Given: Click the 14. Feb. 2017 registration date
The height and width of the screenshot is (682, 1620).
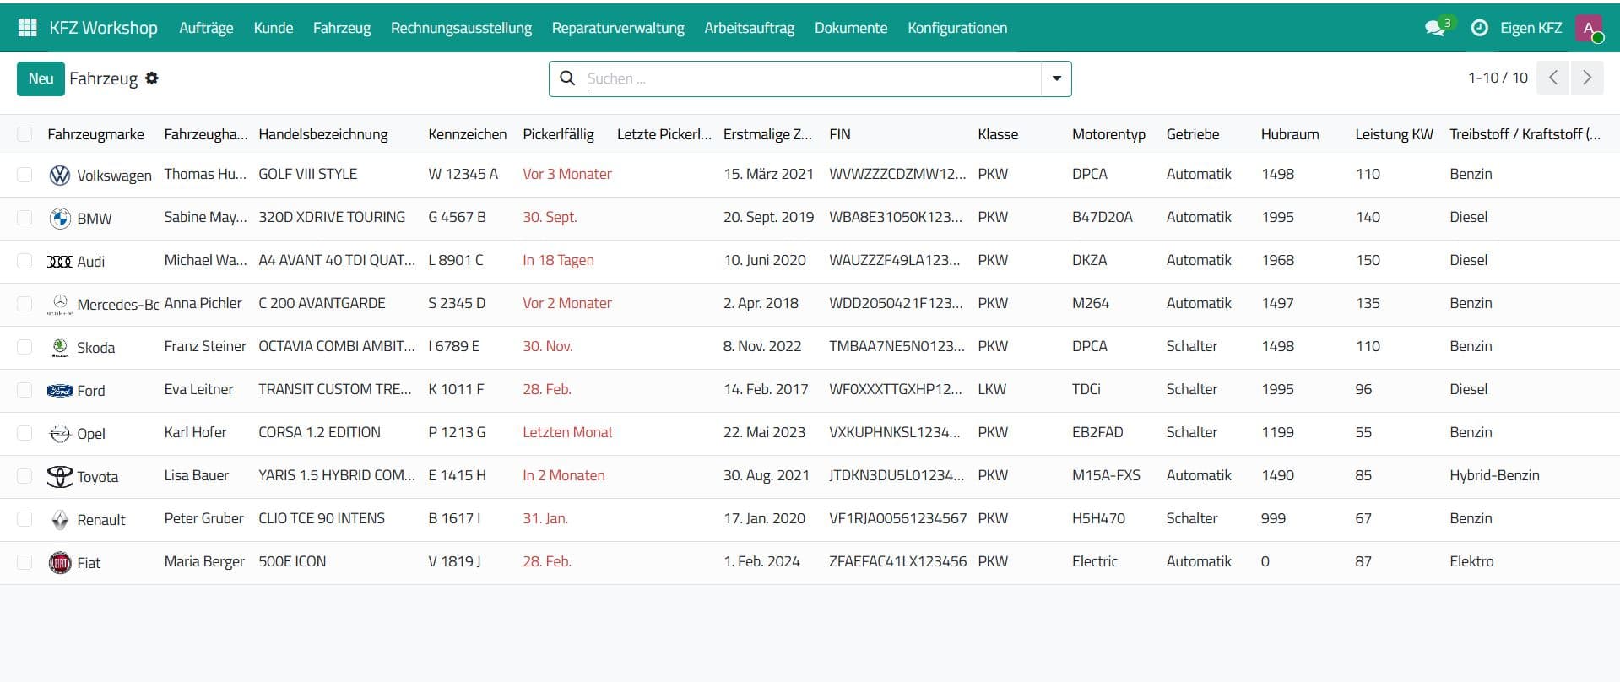Looking at the screenshot, I should (766, 389).
